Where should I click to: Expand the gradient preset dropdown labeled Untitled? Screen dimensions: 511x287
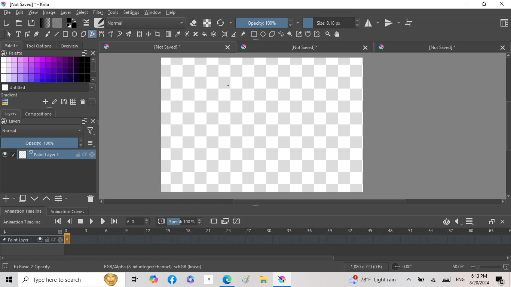[x=92, y=87]
